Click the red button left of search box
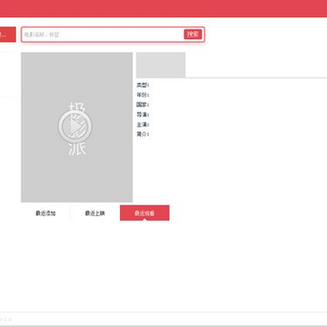The width and height of the screenshot is (327, 327). tap(8, 35)
